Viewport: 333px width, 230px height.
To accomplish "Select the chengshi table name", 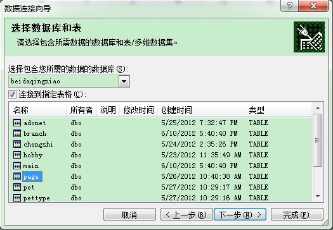I will [38, 145].
